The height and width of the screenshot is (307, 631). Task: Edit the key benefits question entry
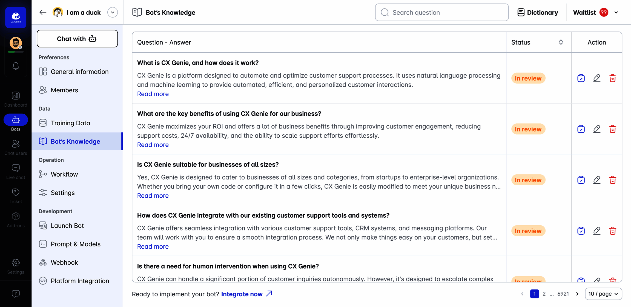pyautogui.click(x=597, y=129)
